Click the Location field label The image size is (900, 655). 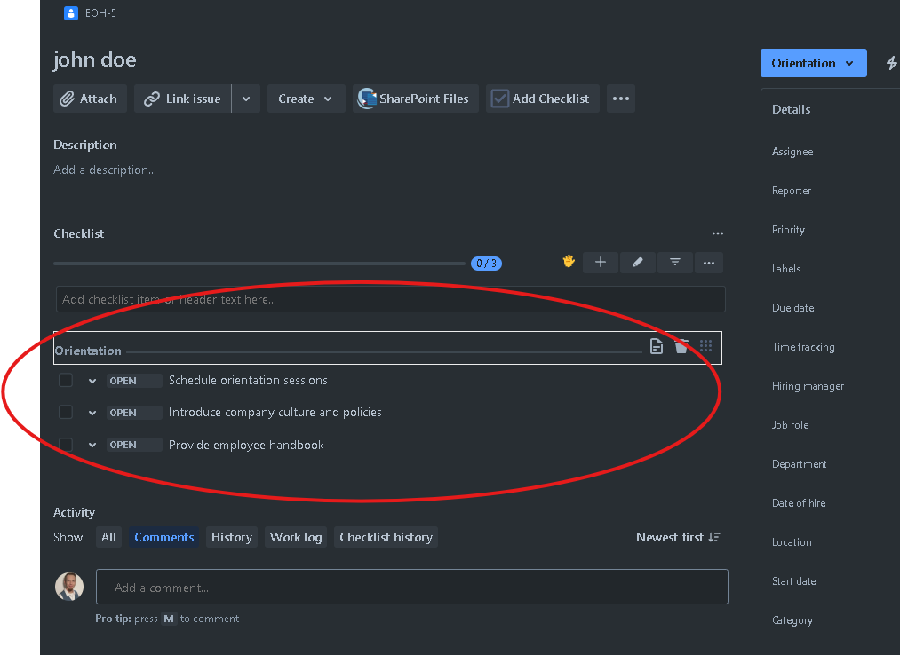pyautogui.click(x=792, y=542)
